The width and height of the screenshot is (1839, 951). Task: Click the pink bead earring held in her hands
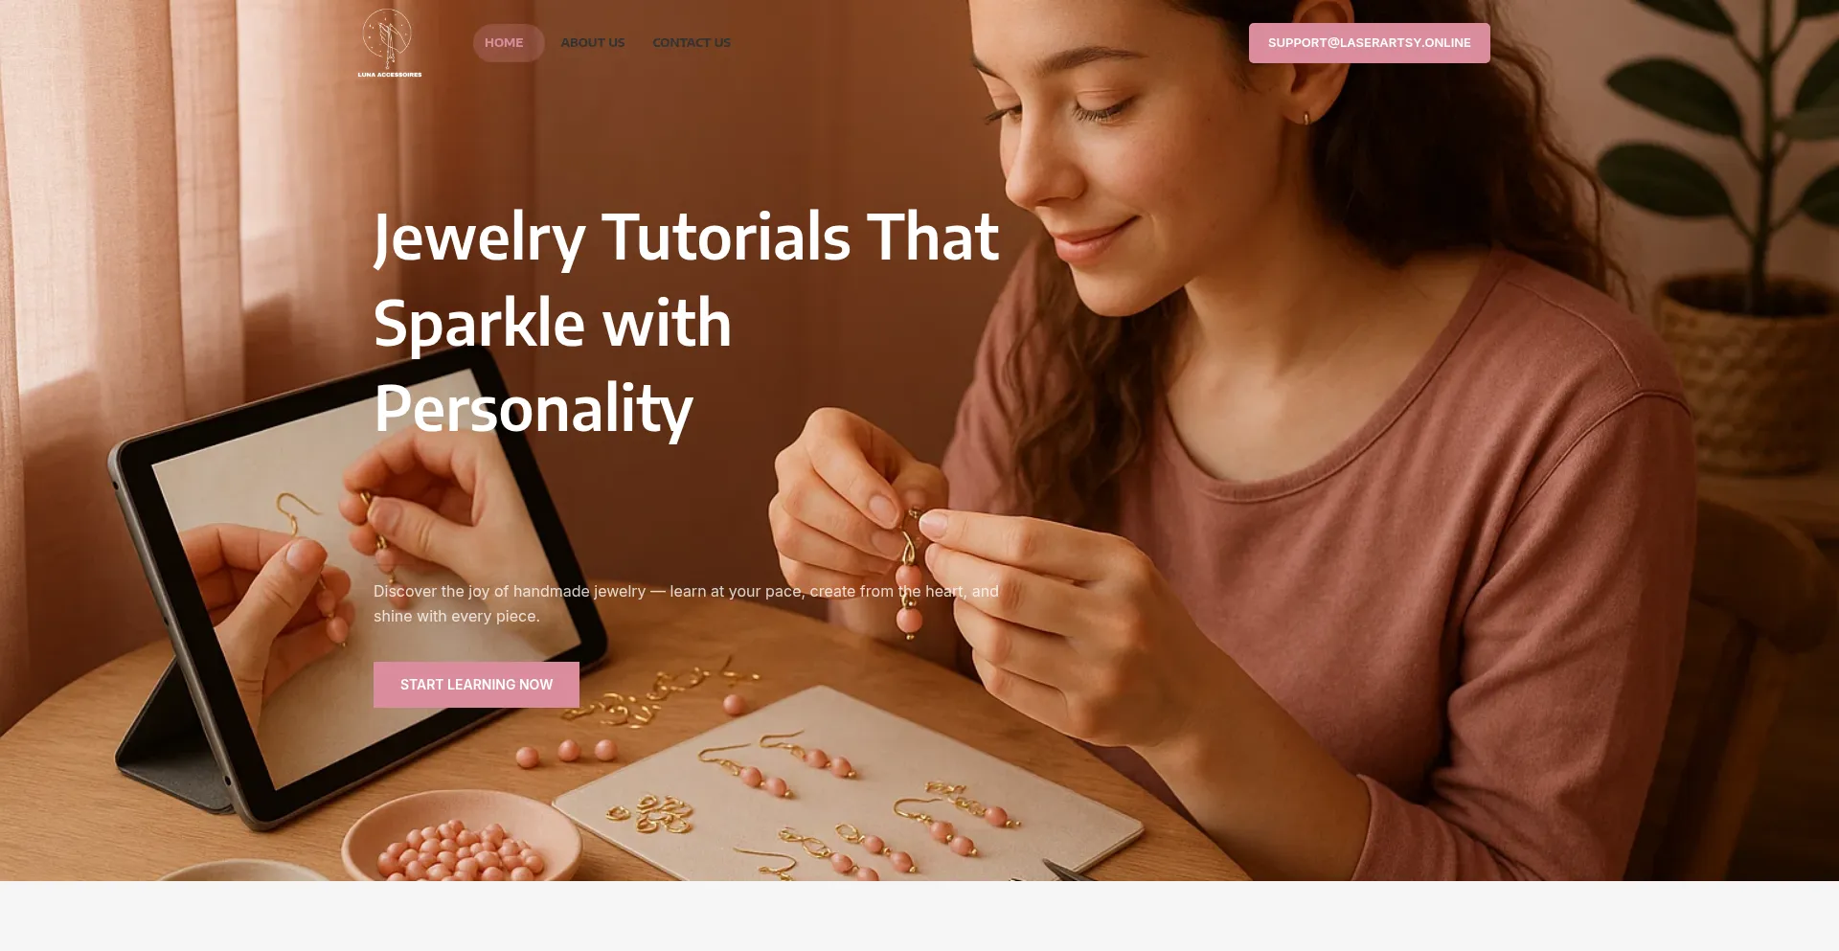[x=909, y=575]
